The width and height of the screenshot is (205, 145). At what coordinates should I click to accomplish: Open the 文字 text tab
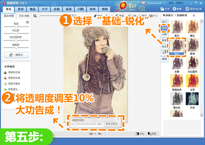(44, 9)
